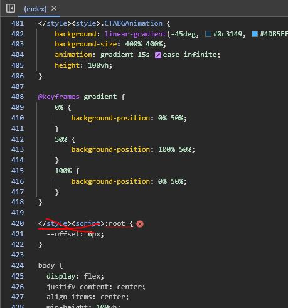
Task: Click line number 401 in the gutter
Action: click(x=18, y=23)
